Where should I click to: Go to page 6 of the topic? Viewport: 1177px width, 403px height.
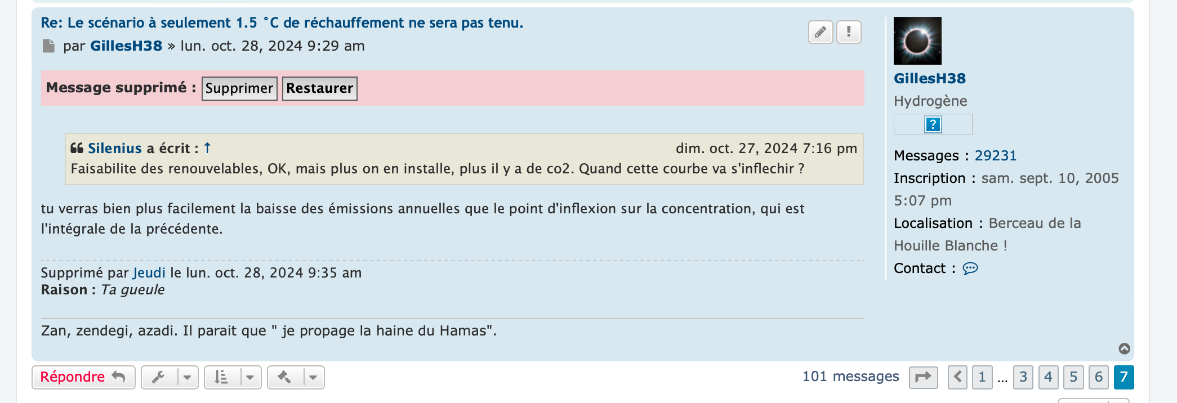click(x=1098, y=377)
